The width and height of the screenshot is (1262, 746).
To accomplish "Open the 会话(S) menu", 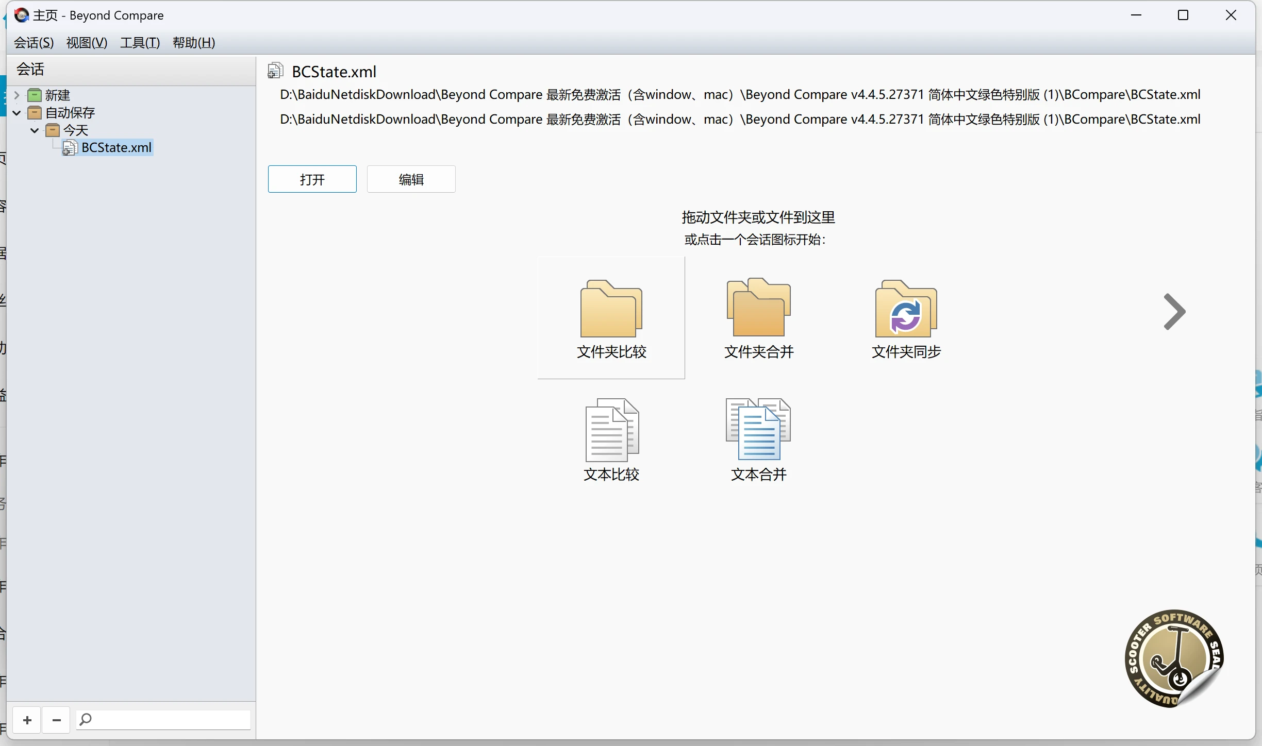I will (x=33, y=43).
